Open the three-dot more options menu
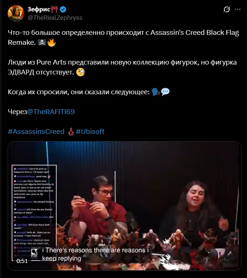 coord(237,10)
